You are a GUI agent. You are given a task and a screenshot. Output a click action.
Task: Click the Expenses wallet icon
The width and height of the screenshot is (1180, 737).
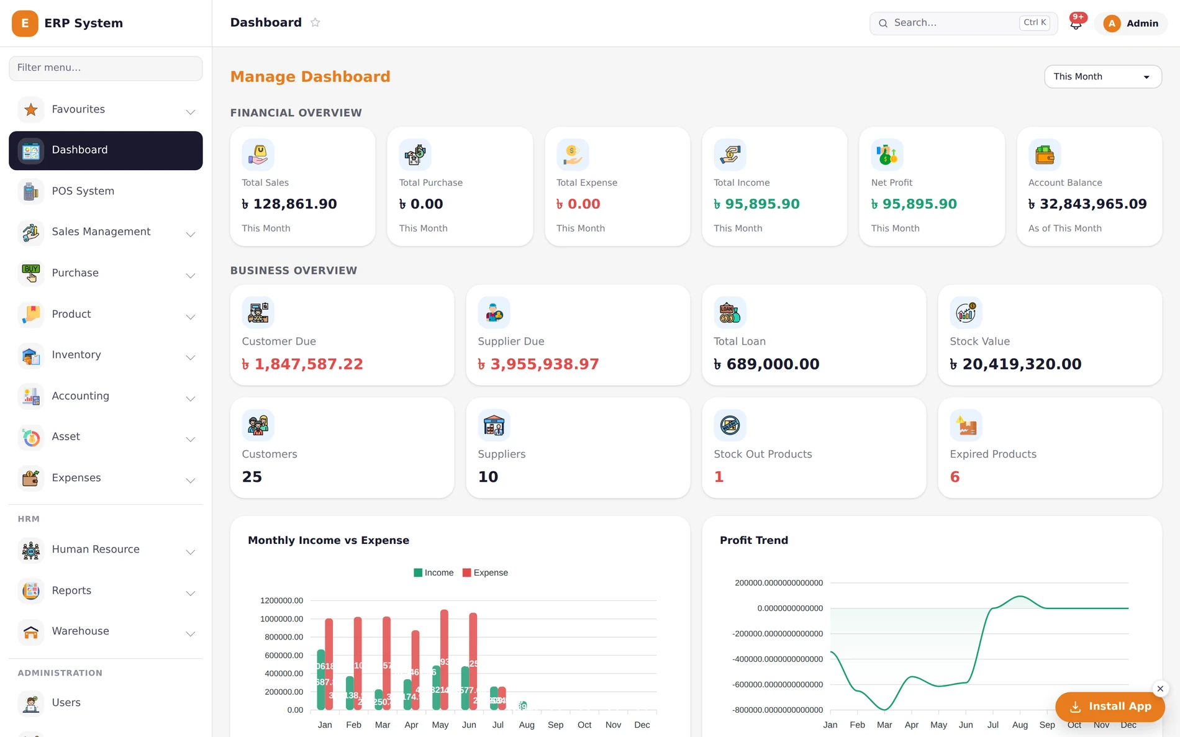coord(31,478)
